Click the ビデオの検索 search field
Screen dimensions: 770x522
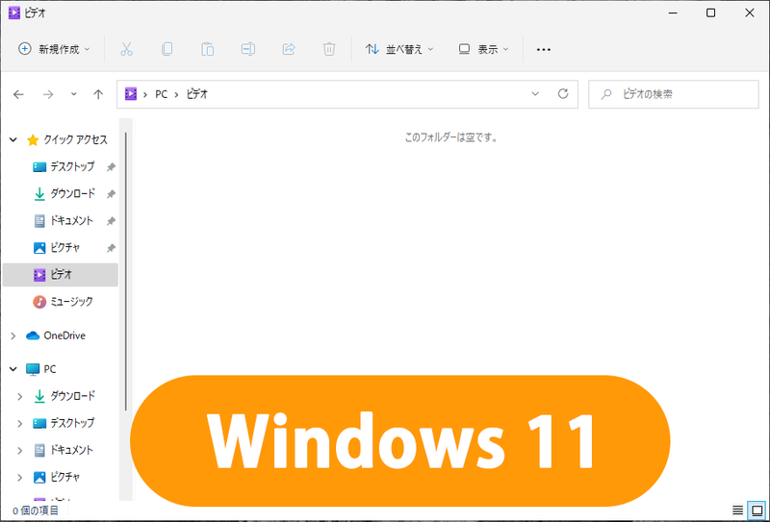click(x=674, y=94)
